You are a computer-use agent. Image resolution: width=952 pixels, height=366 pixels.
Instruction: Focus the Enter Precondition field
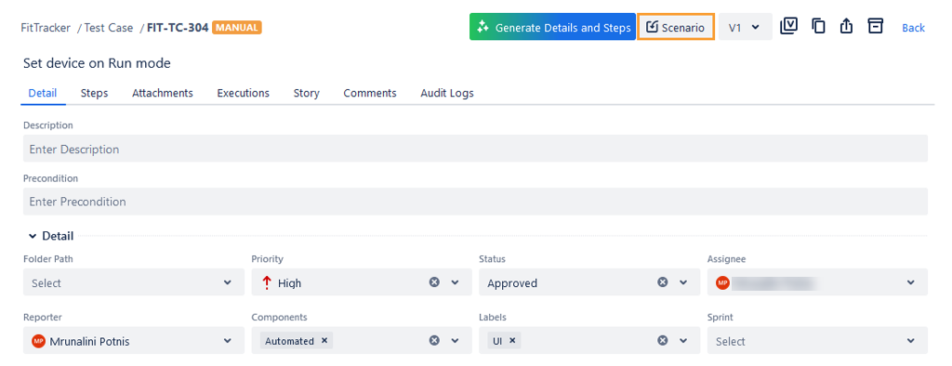click(475, 202)
